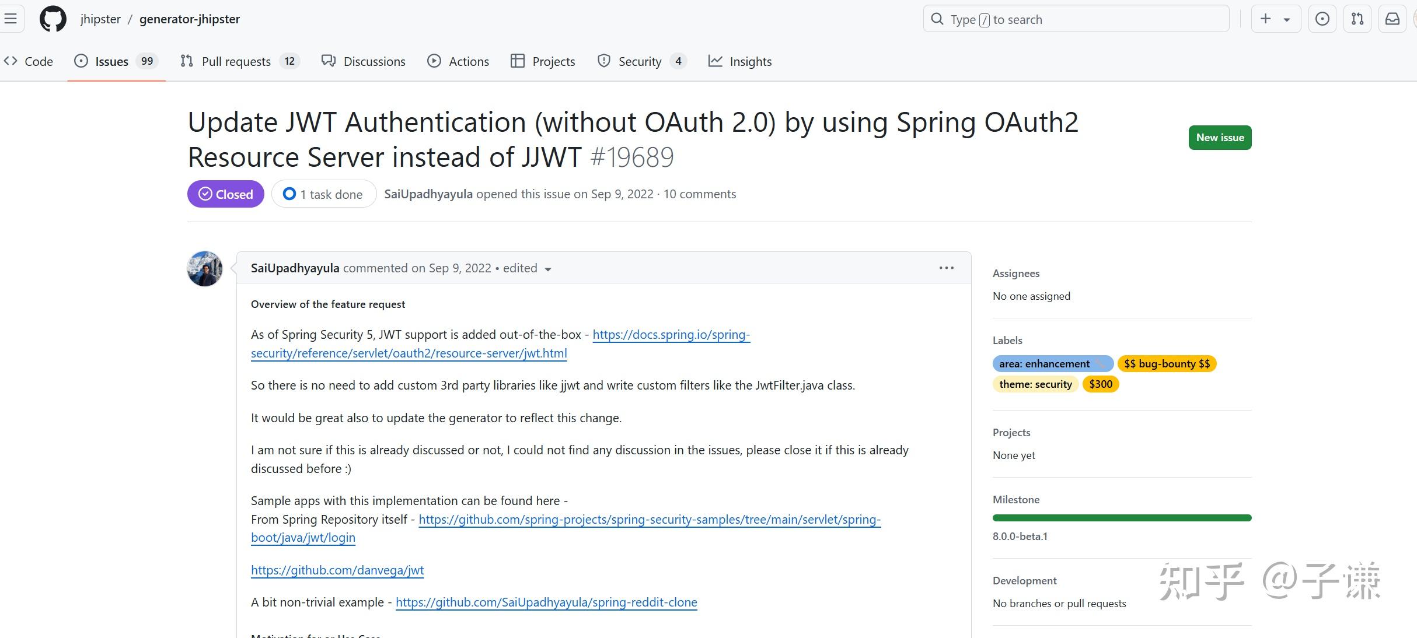Click issue number #19689 in title
The height and width of the screenshot is (638, 1417).
tap(632, 157)
